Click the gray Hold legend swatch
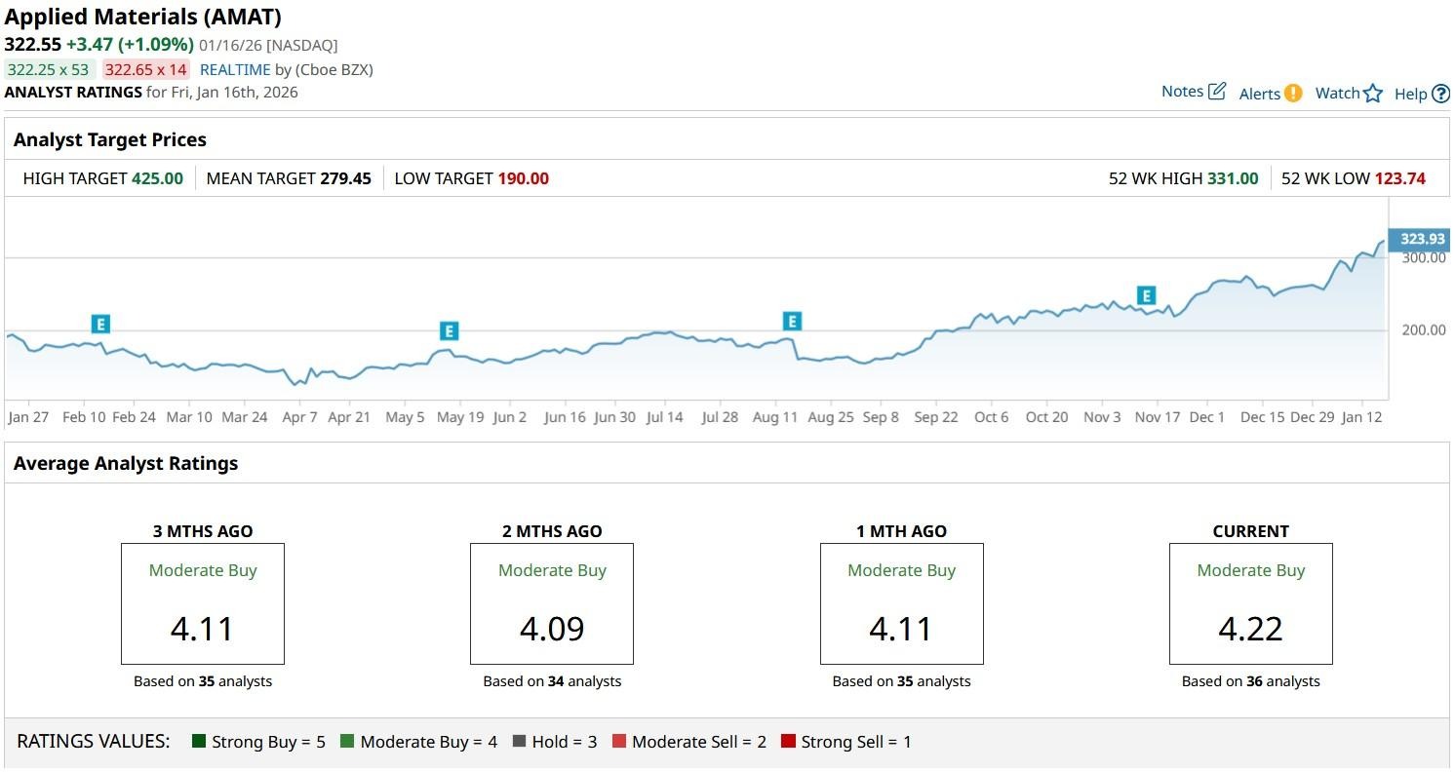Viewport: 1455px width, 772px height. pyautogui.click(x=519, y=742)
